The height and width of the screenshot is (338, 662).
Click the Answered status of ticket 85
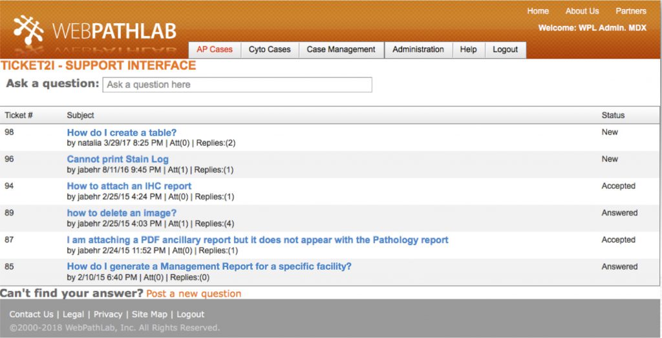(x=619, y=267)
